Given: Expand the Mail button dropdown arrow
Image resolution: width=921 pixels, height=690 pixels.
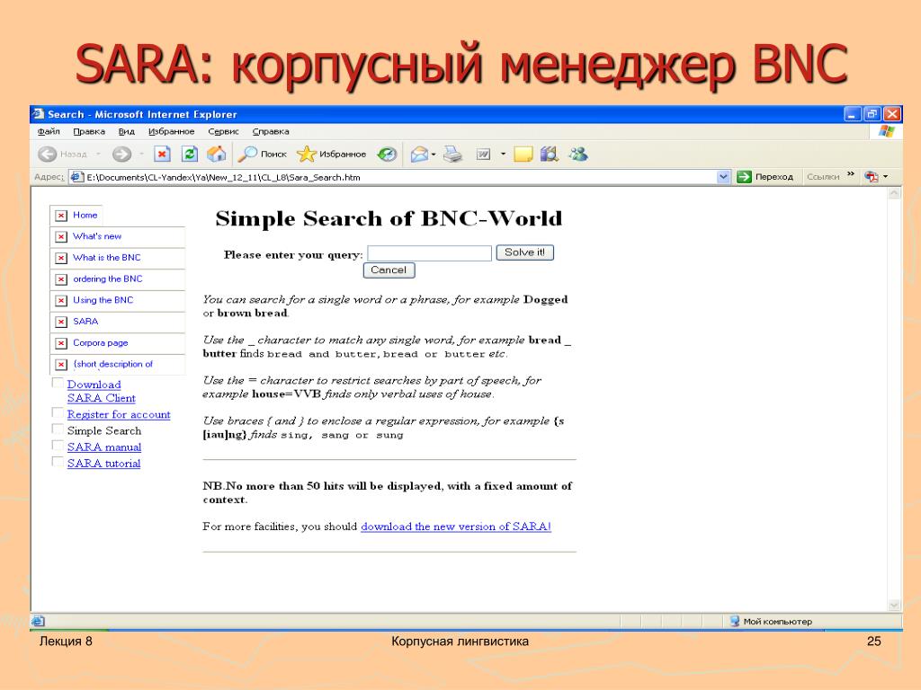Looking at the screenshot, I should tap(434, 155).
